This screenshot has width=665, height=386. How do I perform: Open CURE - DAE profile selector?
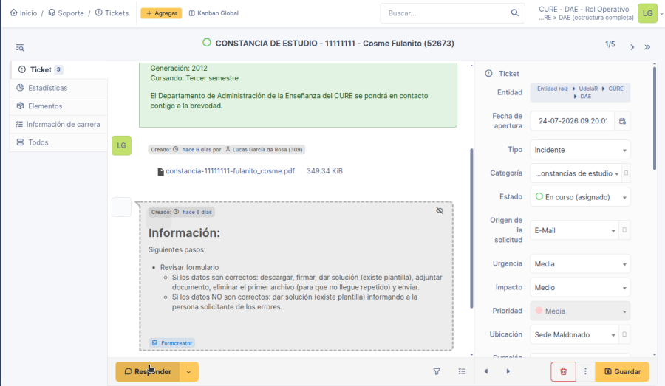click(585, 13)
